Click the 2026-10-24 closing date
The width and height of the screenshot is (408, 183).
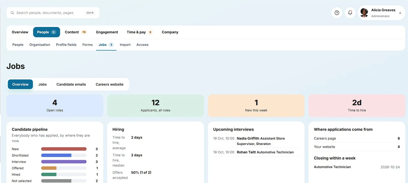tap(390, 167)
